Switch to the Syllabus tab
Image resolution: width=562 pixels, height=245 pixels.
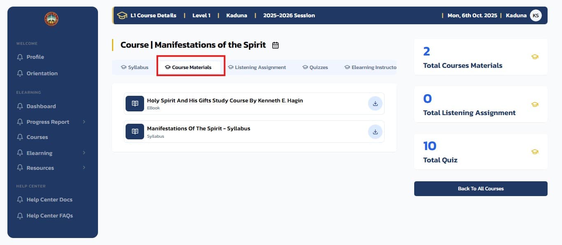pos(135,67)
